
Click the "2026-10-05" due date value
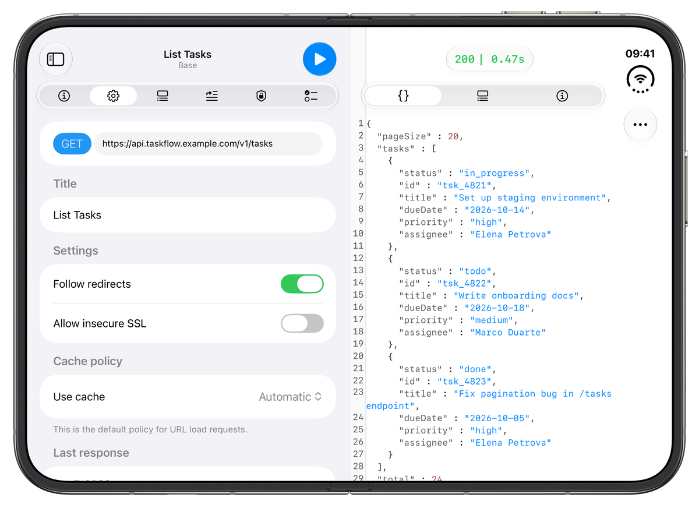(497, 418)
